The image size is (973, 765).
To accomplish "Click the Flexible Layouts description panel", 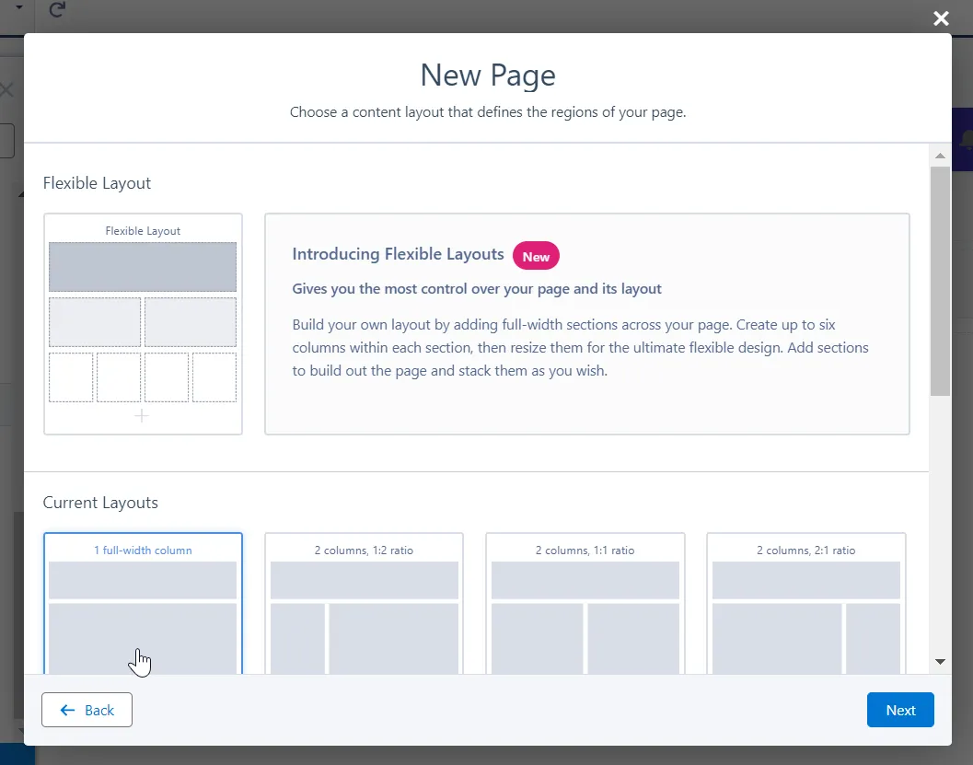I will tap(586, 350).
